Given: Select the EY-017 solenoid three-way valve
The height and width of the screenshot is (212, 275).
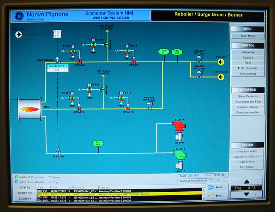Looking at the screenshot, I should pos(93,45).
